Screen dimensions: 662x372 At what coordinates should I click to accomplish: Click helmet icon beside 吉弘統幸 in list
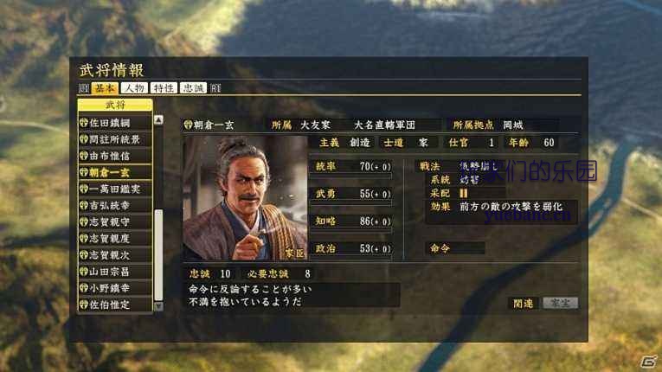(x=84, y=206)
